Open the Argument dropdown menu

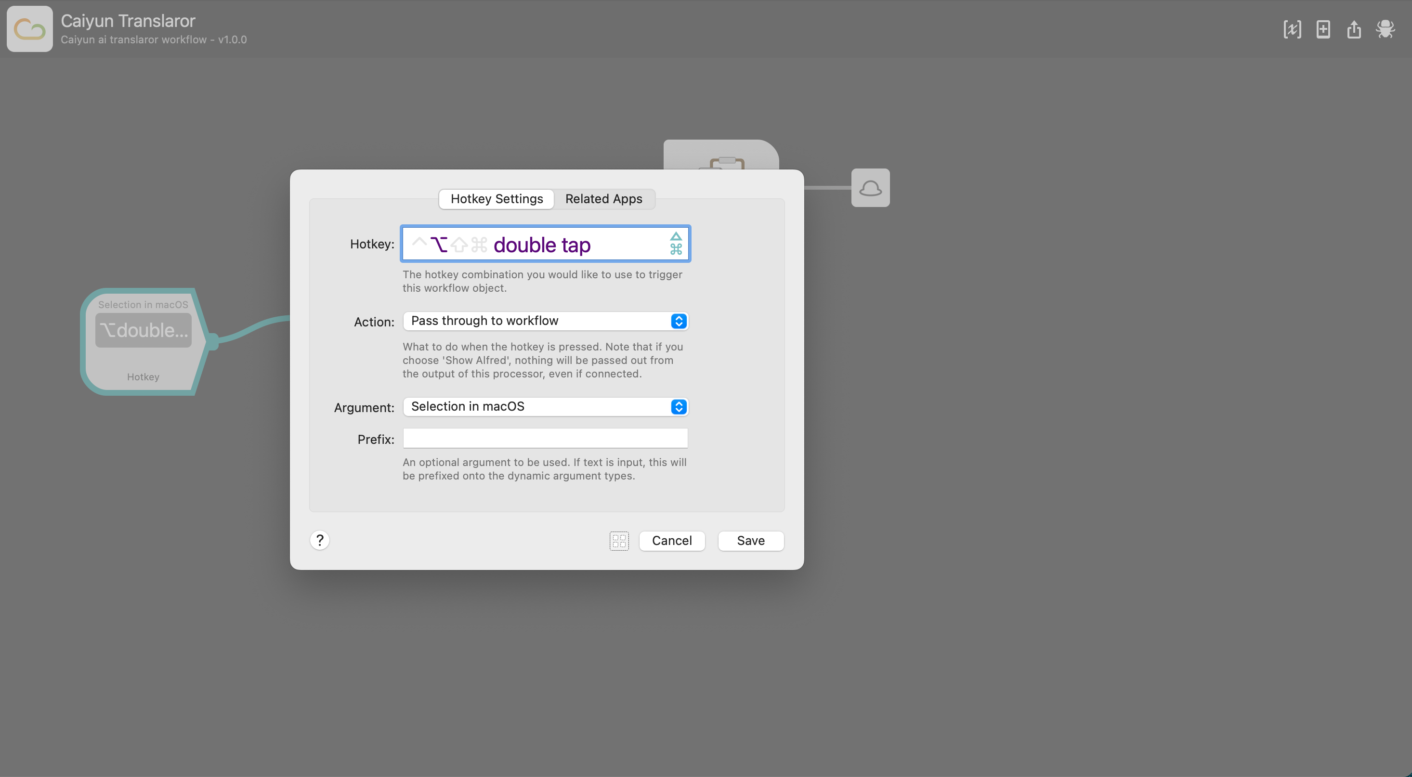(546, 407)
